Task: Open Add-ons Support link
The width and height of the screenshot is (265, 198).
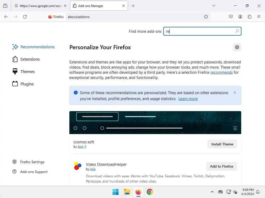Action: pos(30,172)
